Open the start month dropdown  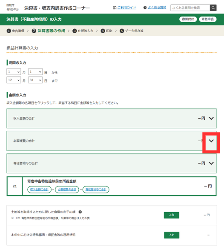point(14,72)
